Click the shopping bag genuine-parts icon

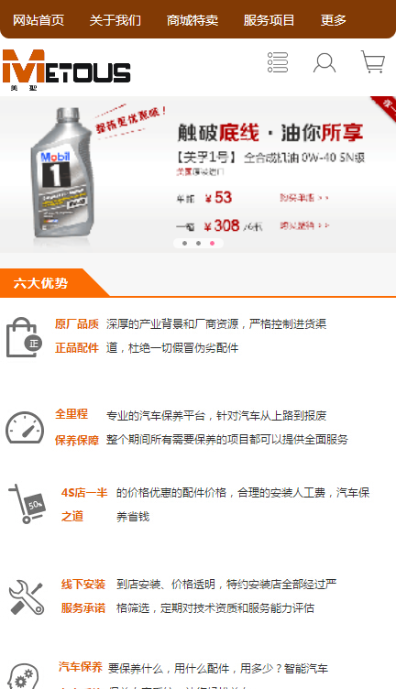pos(24,337)
